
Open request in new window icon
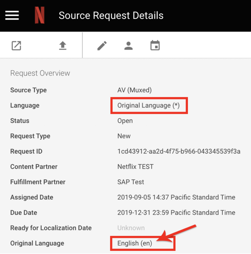tap(16, 46)
